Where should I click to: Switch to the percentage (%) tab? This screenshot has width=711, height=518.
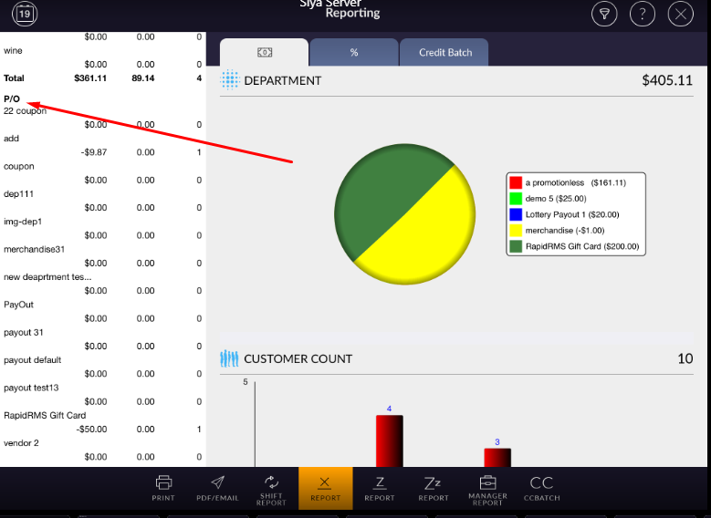[354, 53]
